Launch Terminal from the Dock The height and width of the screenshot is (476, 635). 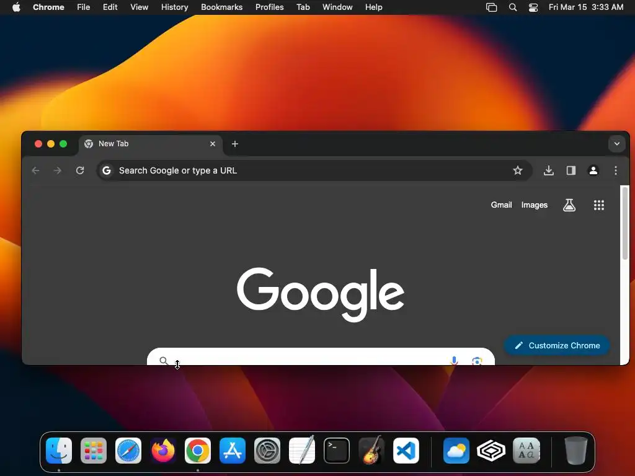(337, 451)
